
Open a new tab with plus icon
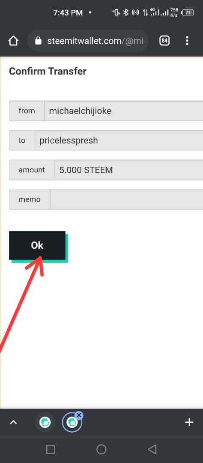coord(189,423)
